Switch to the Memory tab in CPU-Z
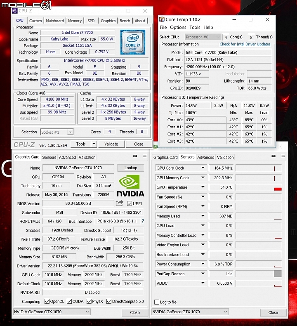The width and height of the screenshot is (297, 326). (x=75, y=21)
